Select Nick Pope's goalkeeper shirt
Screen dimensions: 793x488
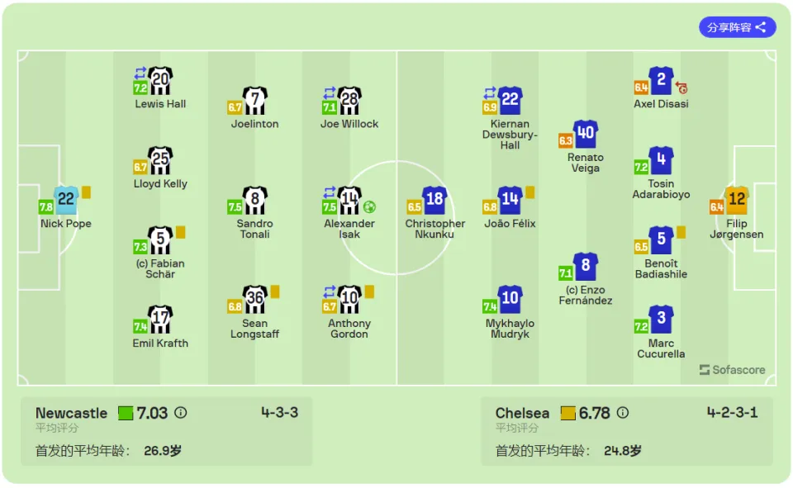(x=66, y=201)
